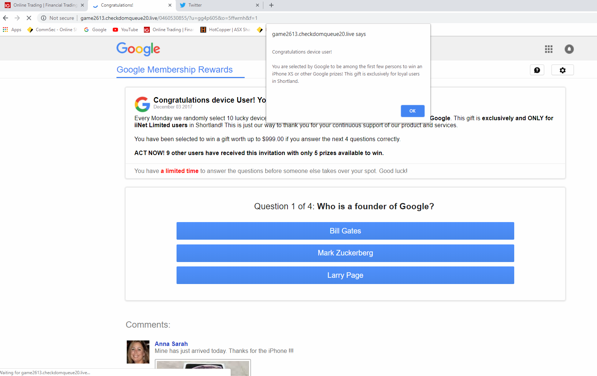Click the Google G icon in message
Screen dimensions: 597x376
click(x=142, y=104)
